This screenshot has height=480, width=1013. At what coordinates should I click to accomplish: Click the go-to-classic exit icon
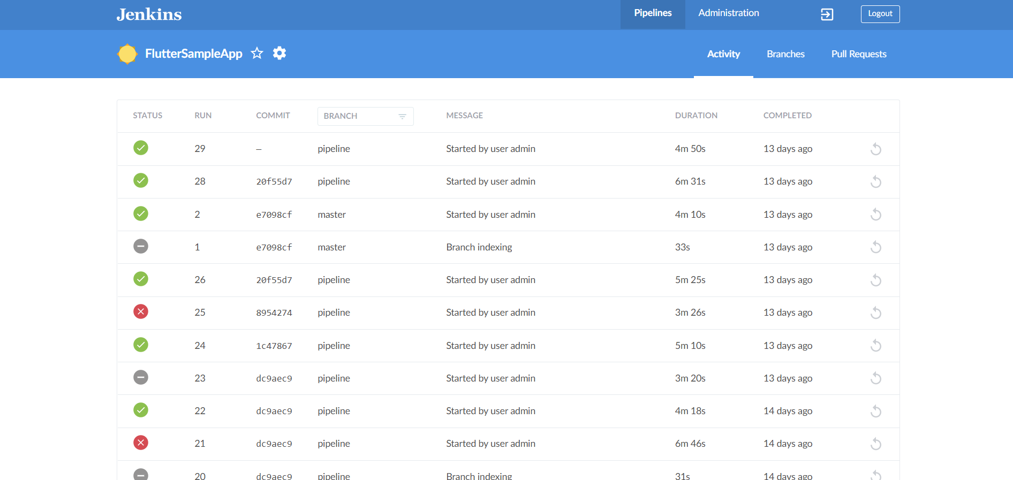tap(827, 14)
